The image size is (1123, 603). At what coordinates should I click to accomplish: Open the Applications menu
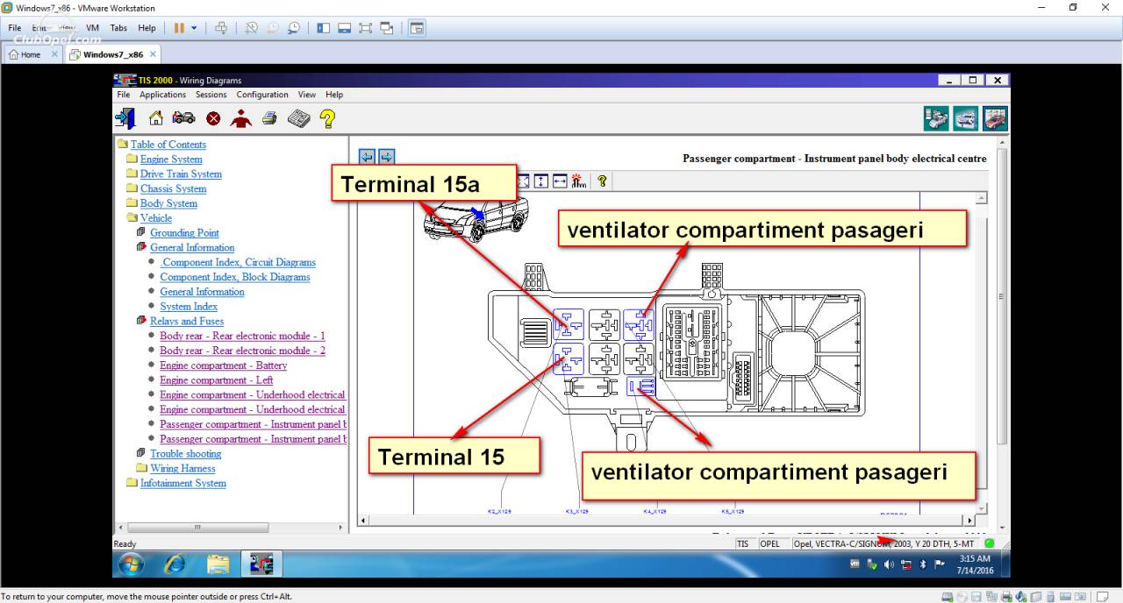point(162,95)
